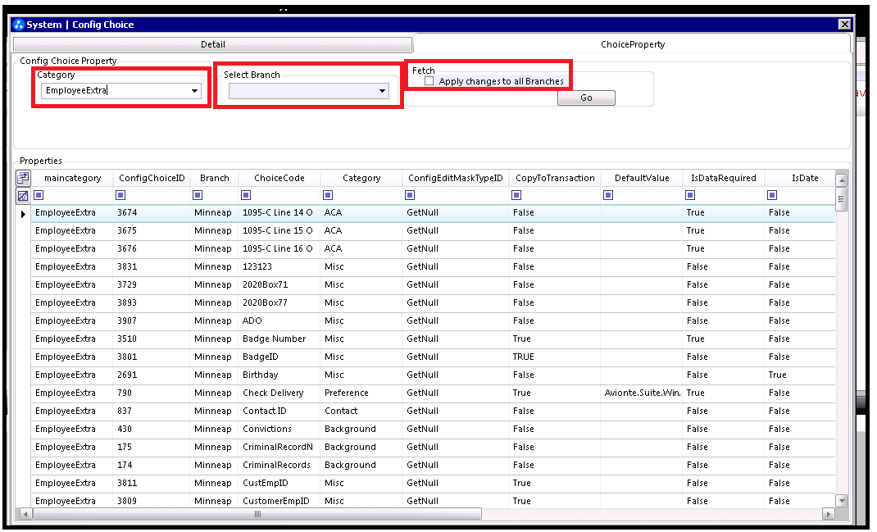The height and width of the screenshot is (532, 877).
Task: Open filter icon under CopyToTransaction column
Action: 516,195
